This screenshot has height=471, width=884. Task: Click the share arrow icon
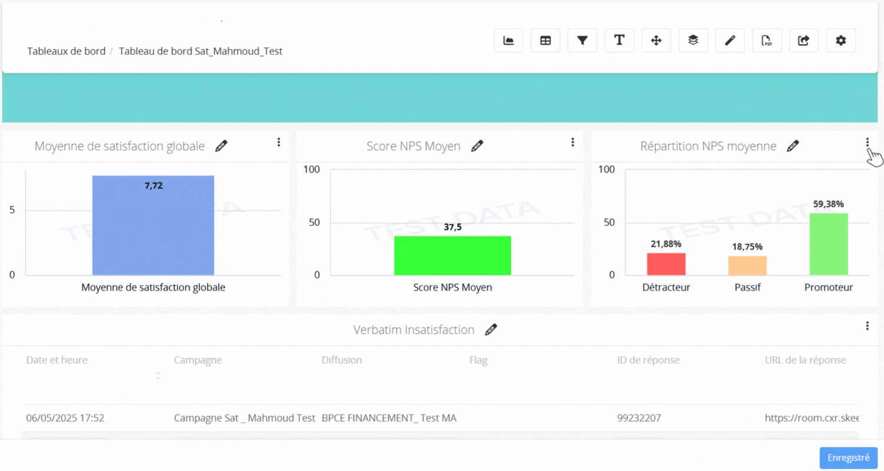tap(804, 41)
